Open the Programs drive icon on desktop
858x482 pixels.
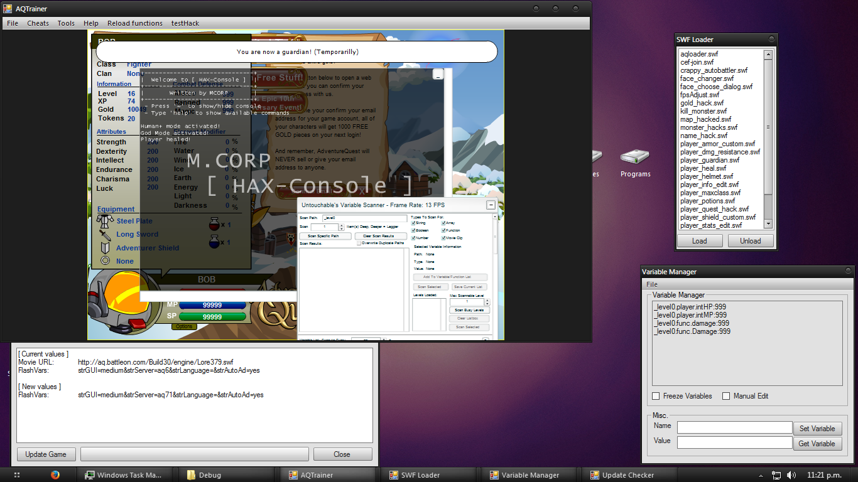coord(635,163)
